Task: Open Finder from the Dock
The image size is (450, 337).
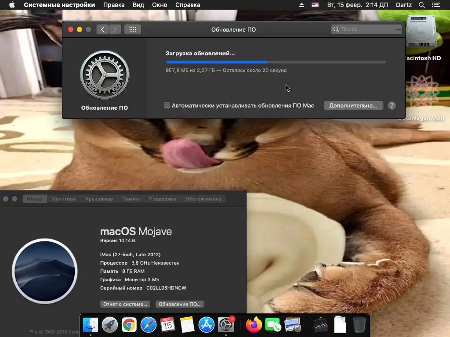Action: tap(91, 325)
